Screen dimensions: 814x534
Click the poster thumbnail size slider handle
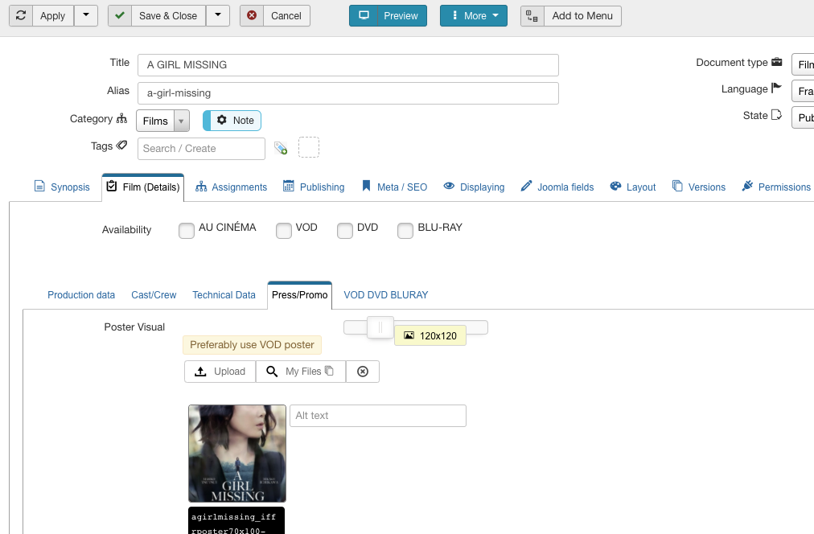click(x=380, y=327)
